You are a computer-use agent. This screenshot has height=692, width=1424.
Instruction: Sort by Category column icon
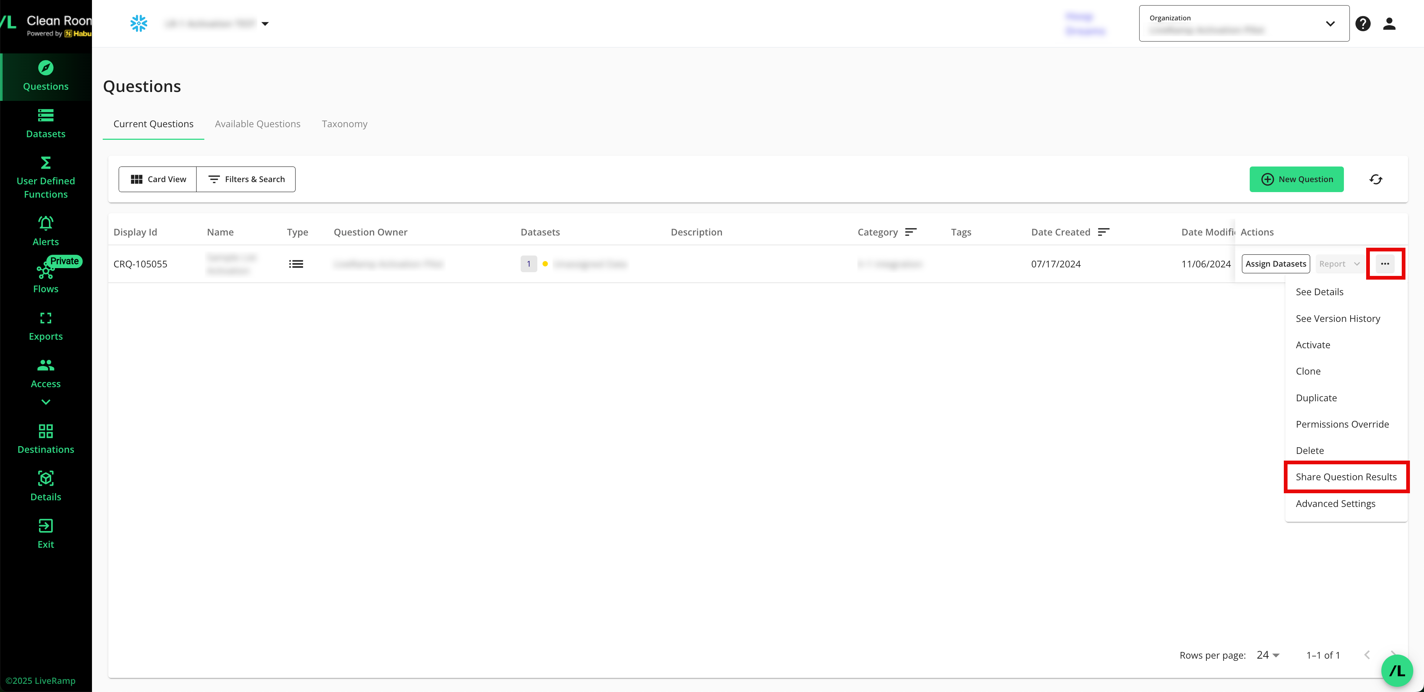[910, 232]
